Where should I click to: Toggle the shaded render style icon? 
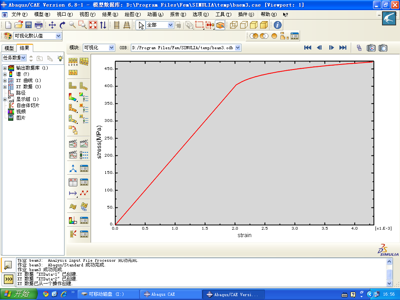[x=264, y=25]
